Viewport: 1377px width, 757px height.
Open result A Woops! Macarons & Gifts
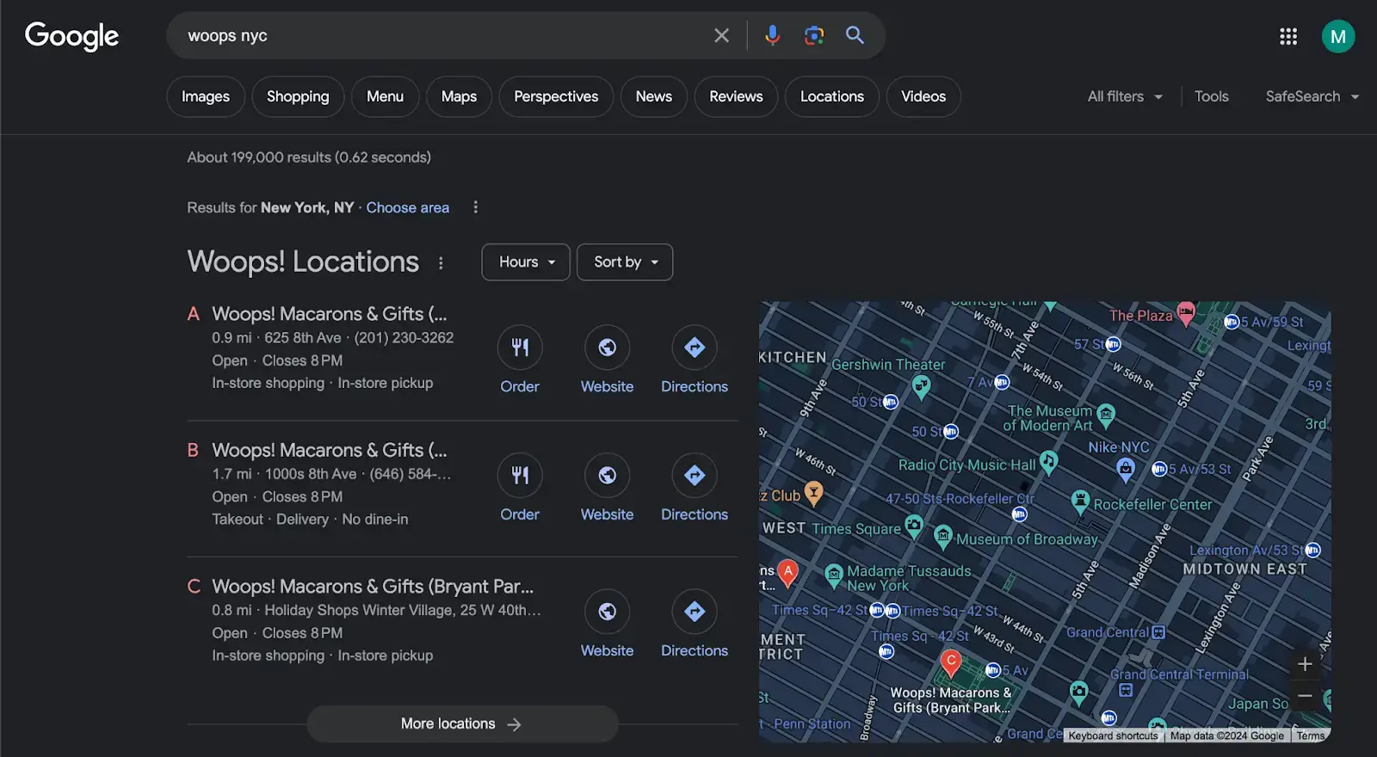pyautogui.click(x=330, y=314)
